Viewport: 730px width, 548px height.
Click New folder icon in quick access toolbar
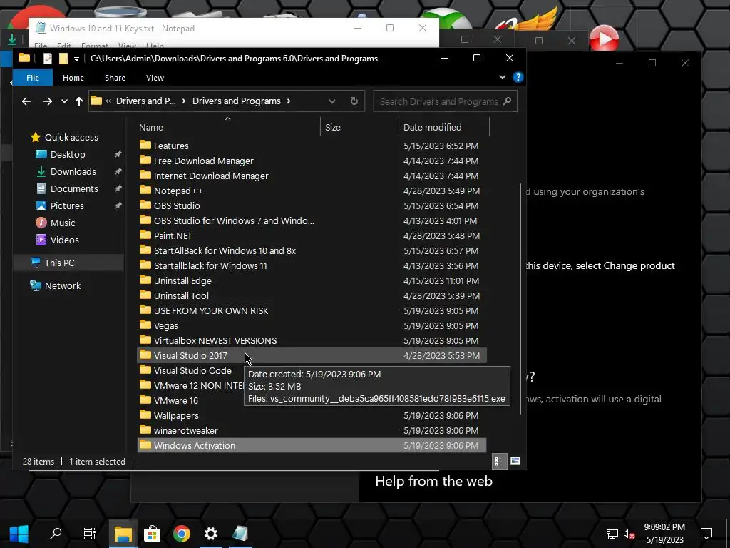coord(63,59)
